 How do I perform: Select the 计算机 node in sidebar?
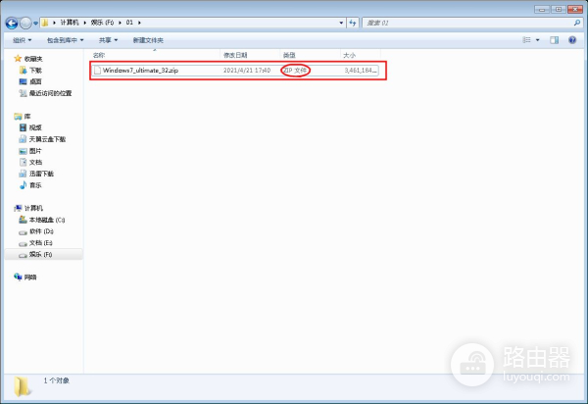coord(28,208)
